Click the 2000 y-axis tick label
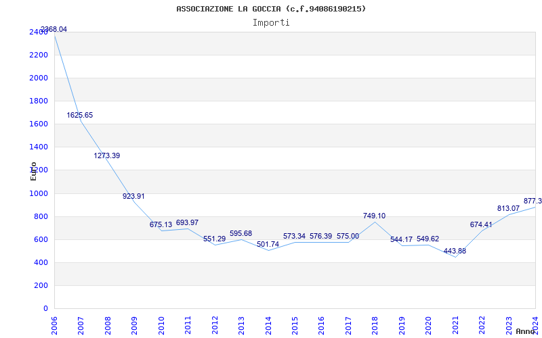The image size is (542, 338). pyautogui.click(x=39, y=78)
